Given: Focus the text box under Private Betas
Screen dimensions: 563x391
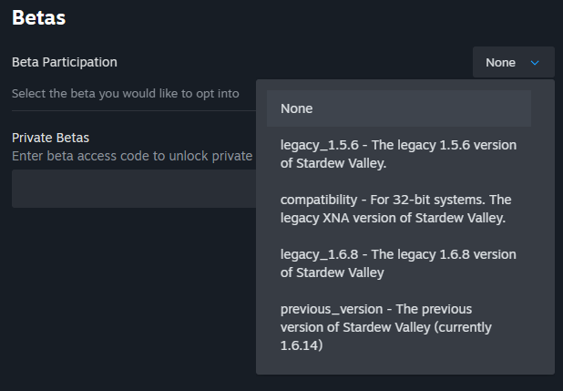Looking at the screenshot, I should (133, 190).
